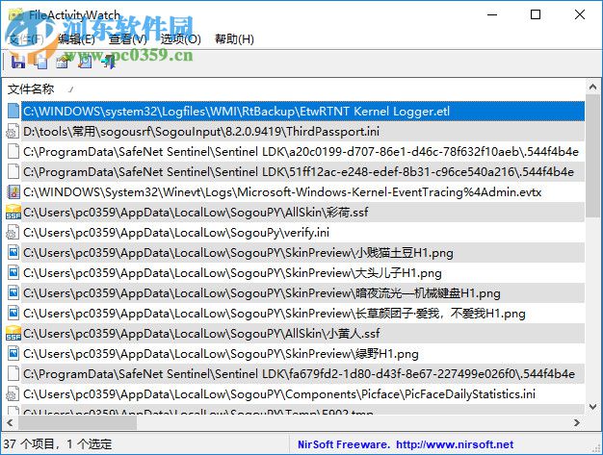Select the SkinPreview\绿野H1.png row
603x455 pixels.
[302, 354]
